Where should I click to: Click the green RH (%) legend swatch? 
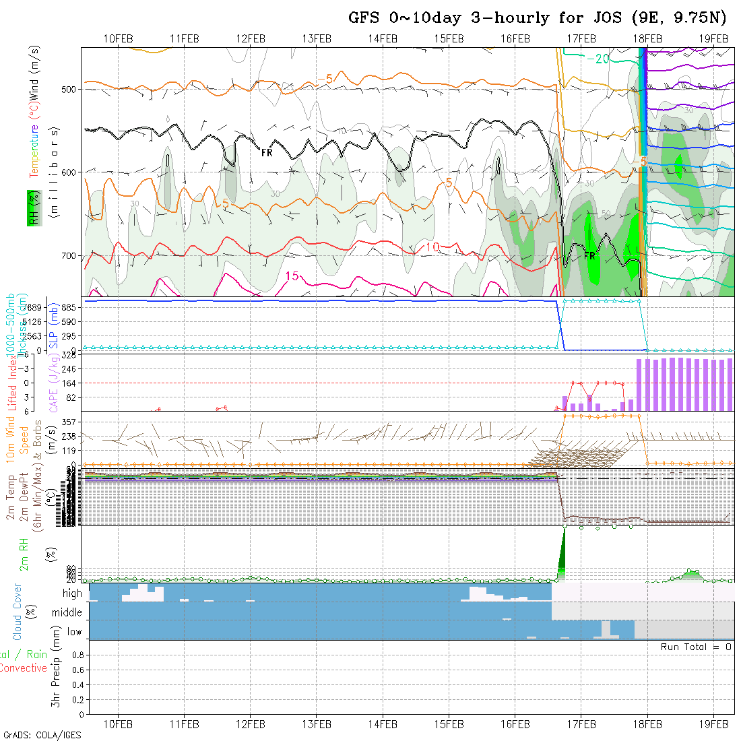click(34, 208)
